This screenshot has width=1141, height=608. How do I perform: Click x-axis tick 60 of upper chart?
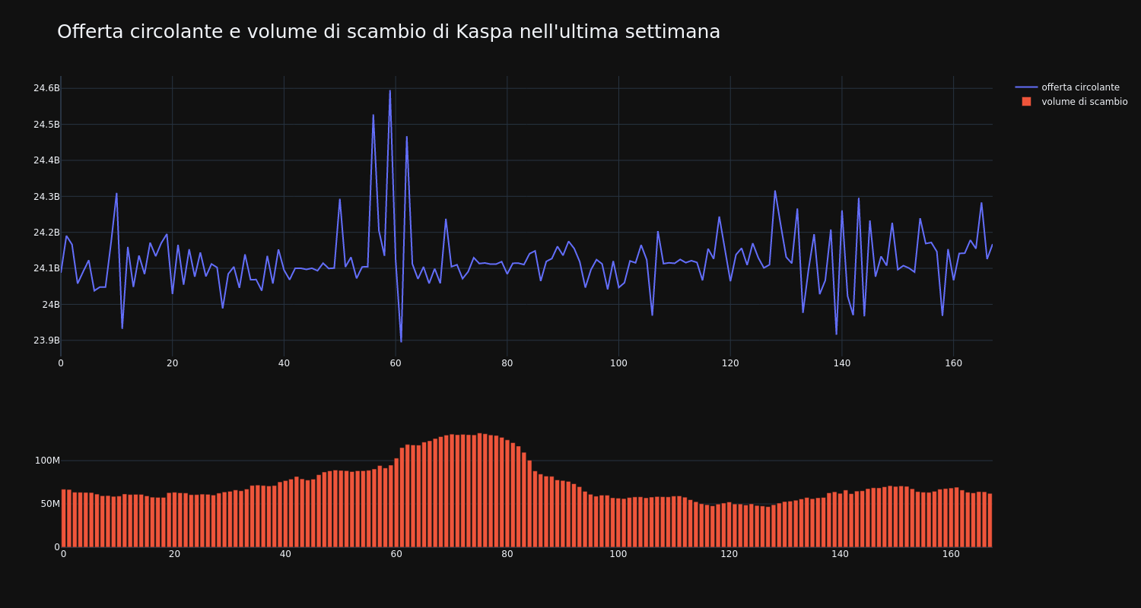coord(396,363)
